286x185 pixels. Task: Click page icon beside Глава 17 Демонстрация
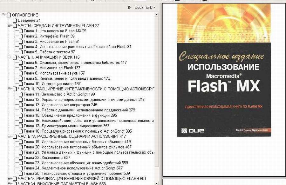click(x=21, y=126)
